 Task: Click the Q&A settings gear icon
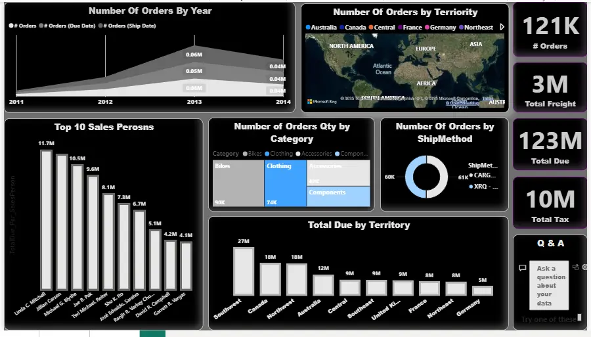584,267
